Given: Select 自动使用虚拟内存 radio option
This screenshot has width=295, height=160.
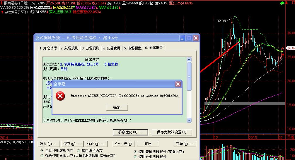Looking at the screenshot, I should coord(42,151).
